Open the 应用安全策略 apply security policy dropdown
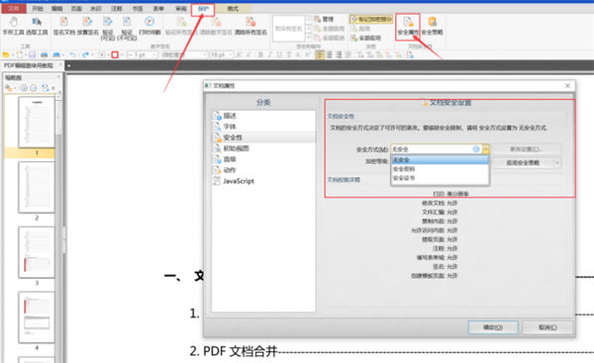This screenshot has width=594, height=363. click(527, 163)
